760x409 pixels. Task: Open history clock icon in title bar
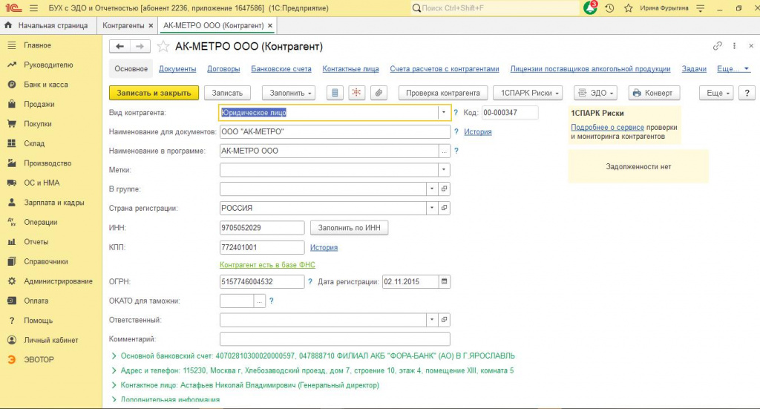pos(610,8)
